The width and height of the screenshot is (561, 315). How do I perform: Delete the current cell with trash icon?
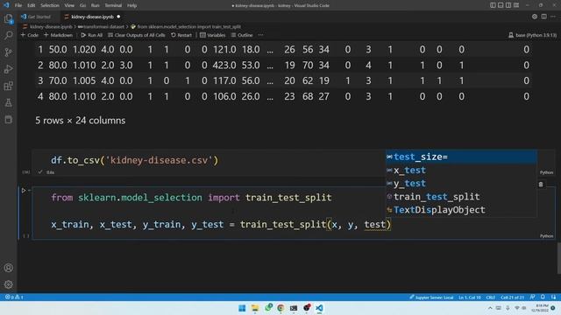tap(541, 185)
